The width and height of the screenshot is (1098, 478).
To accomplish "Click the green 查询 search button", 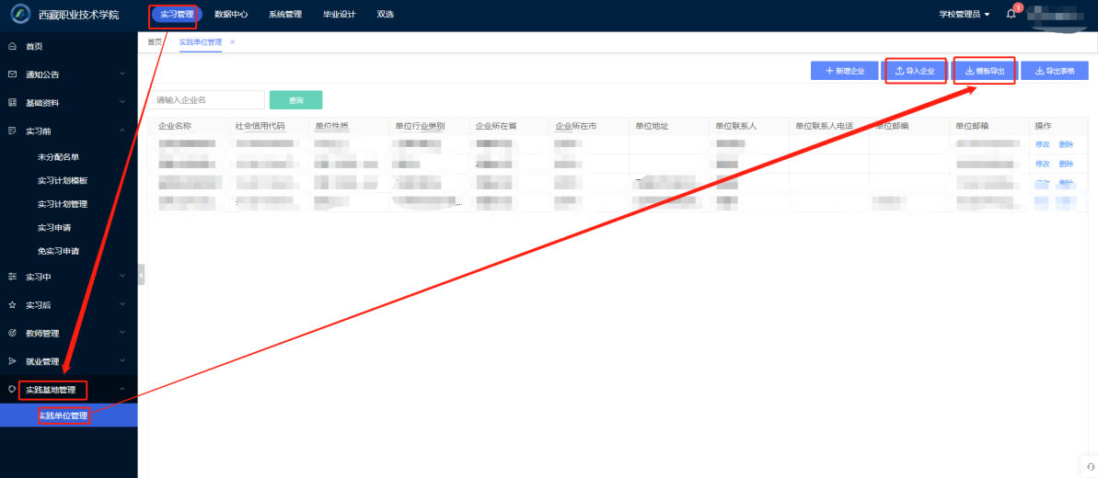I will pos(295,100).
